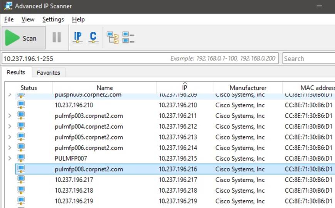Image resolution: width=335 pixels, height=208 pixels.
Task: Click the IP toolbar icon
Action: point(78,38)
